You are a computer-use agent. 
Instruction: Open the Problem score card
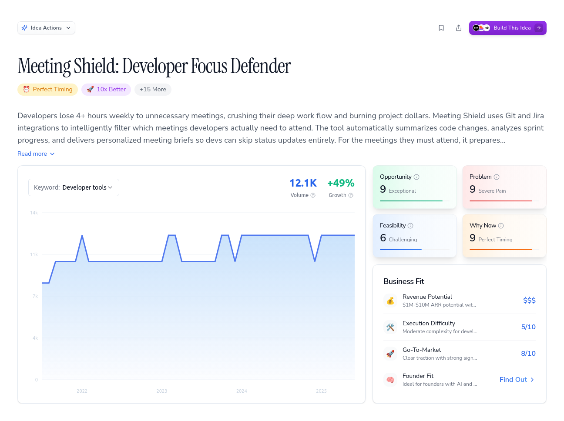pyautogui.click(x=504, y=187)
